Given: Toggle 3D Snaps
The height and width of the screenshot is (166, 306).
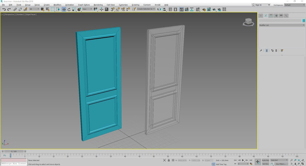Looking at the screenshot, I should tap(112, 9).
